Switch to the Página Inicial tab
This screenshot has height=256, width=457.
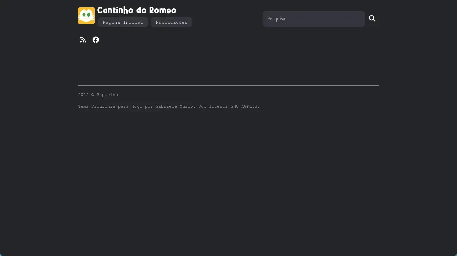coord(123,22)
